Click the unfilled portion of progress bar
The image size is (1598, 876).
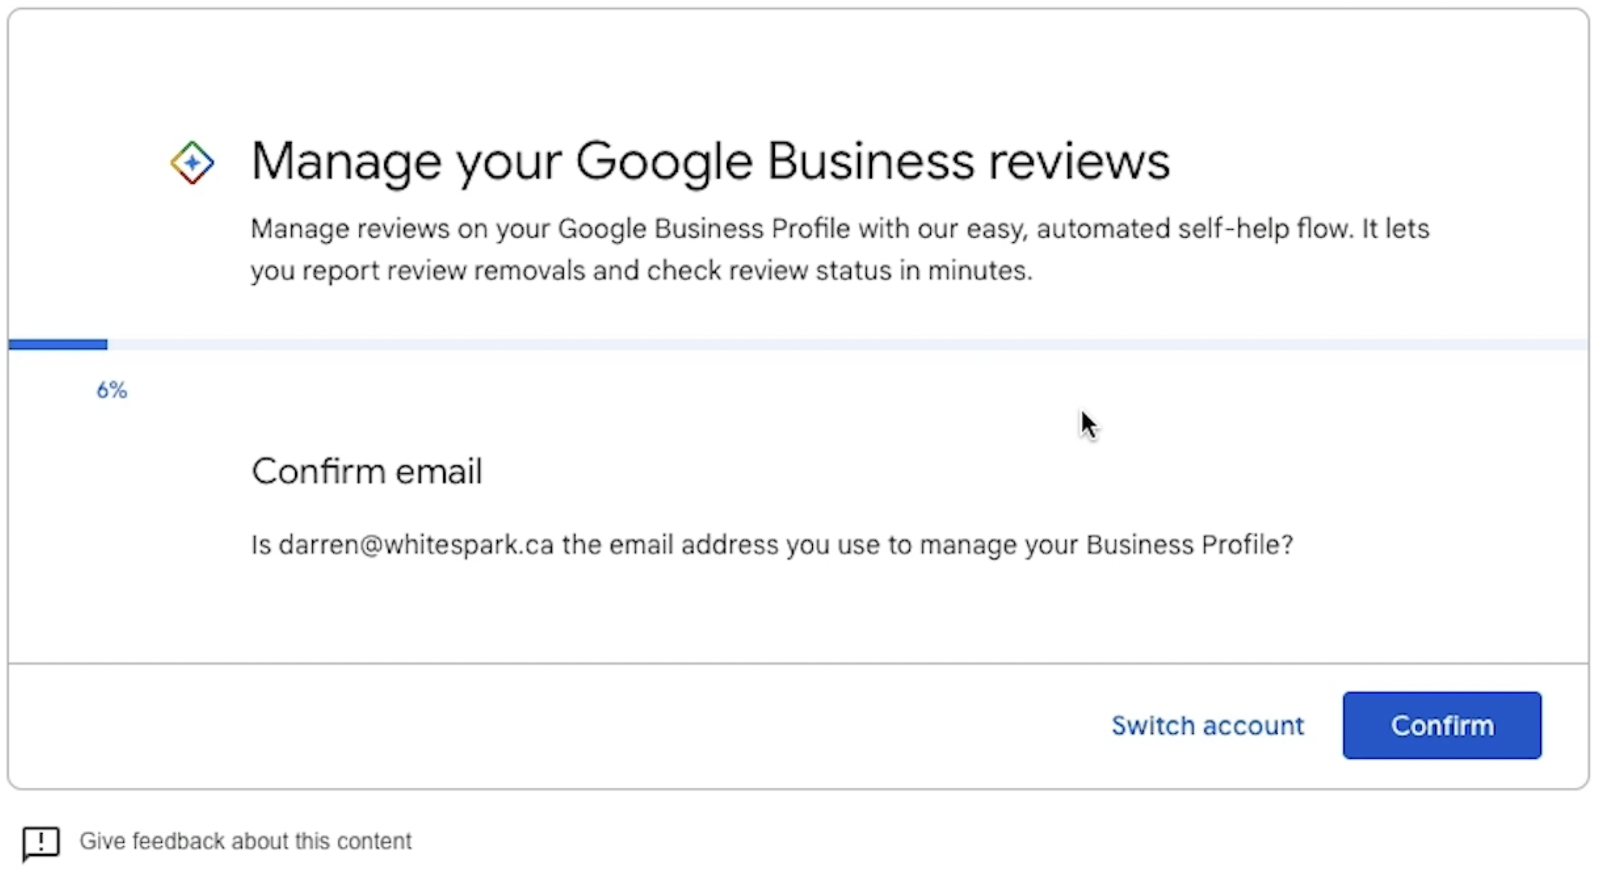pos(846,345)
